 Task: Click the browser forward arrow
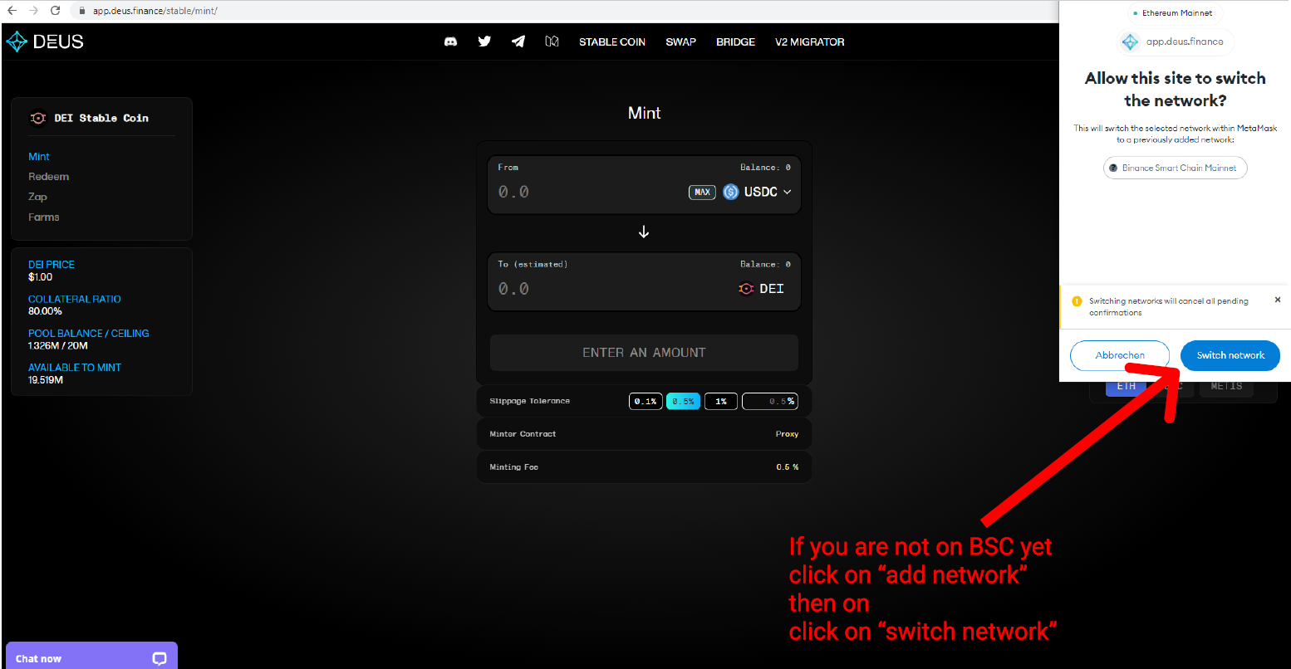[33, 11]
